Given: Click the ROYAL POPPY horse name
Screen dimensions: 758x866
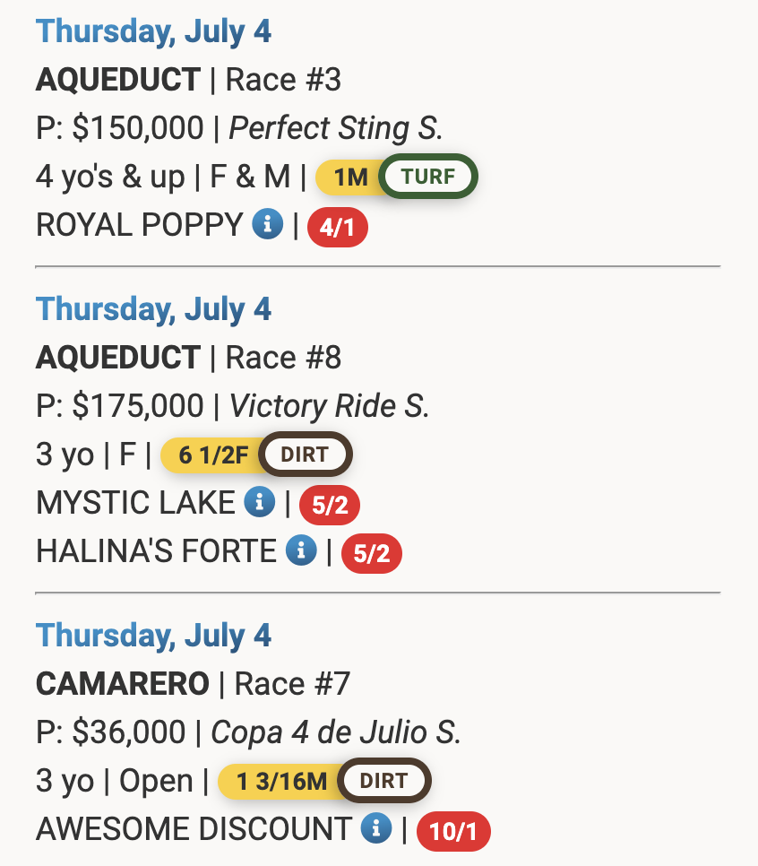Looking at the screenshot, I should tap(139, 225).
